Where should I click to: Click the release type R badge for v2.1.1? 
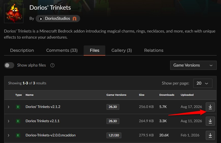(18, 121)
